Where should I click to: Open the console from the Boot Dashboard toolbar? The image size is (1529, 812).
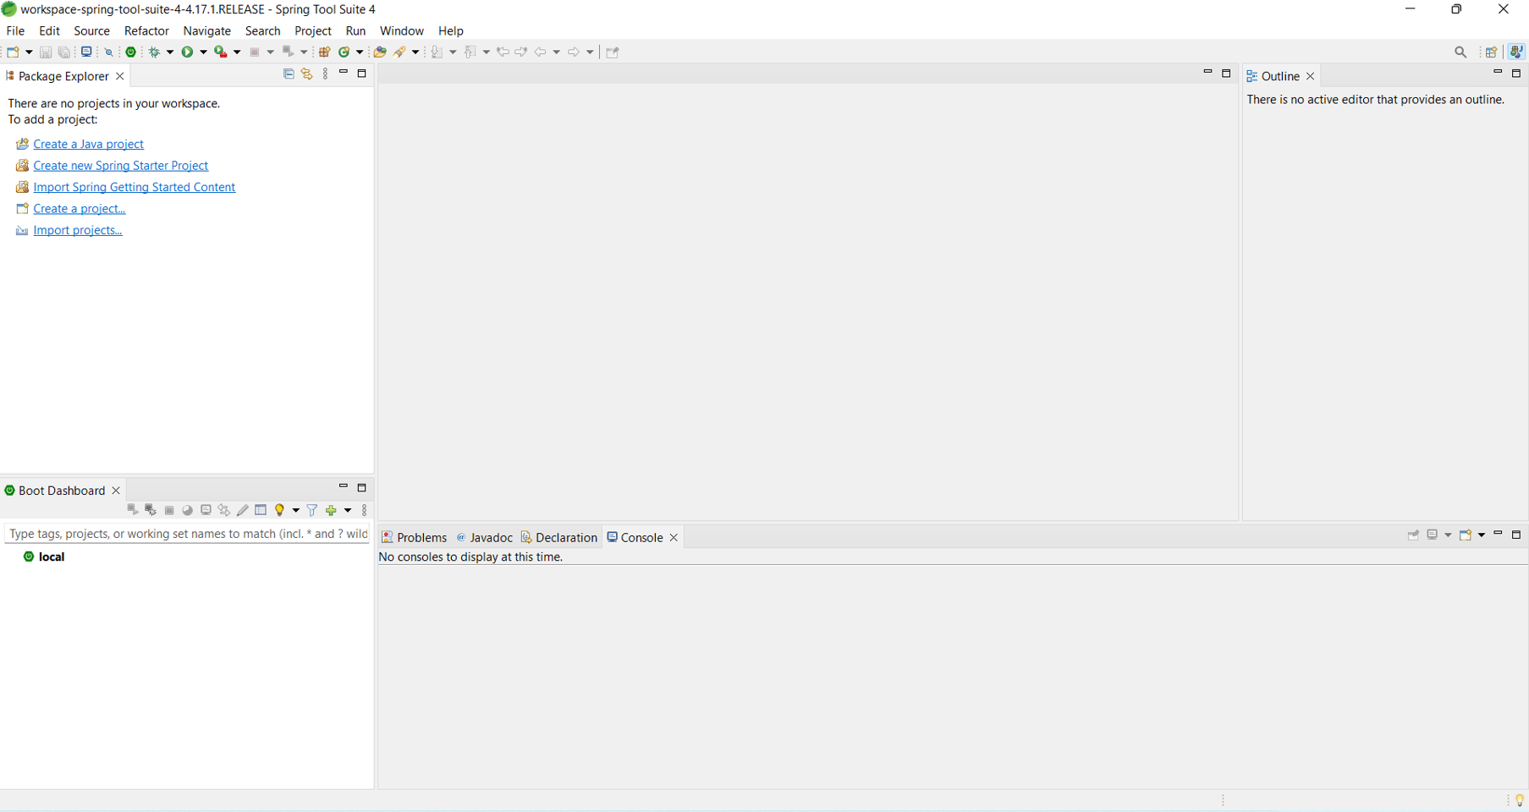point(206,510)
